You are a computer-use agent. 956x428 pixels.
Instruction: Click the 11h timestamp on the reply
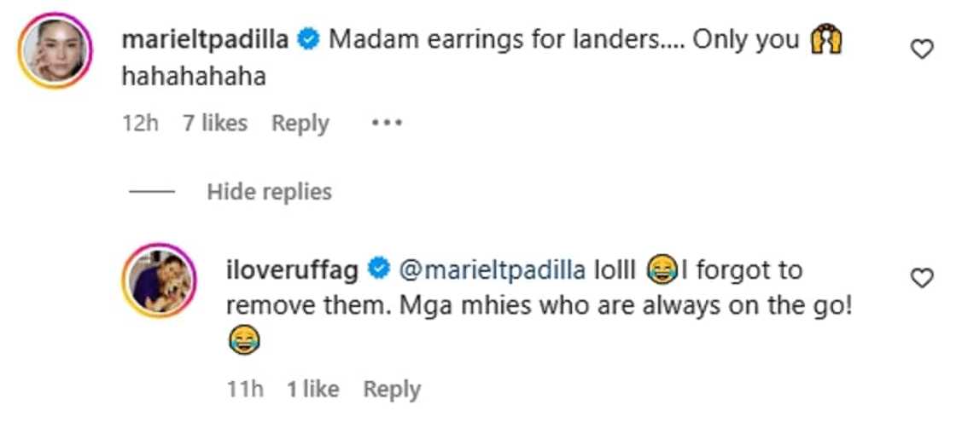tap(245, 389)
